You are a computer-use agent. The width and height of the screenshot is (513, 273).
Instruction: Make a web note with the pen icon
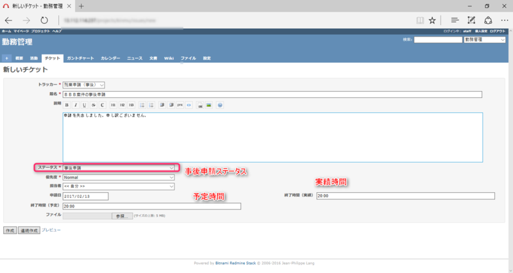coord(471,21)
